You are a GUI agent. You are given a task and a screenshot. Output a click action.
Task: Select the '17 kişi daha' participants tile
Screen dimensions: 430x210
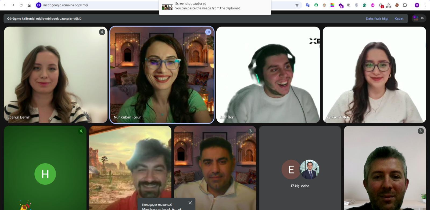300,172
